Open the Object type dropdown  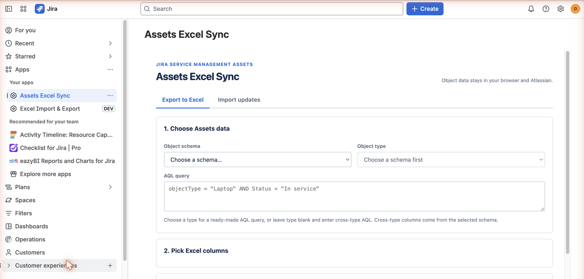[x=451, y=160]
